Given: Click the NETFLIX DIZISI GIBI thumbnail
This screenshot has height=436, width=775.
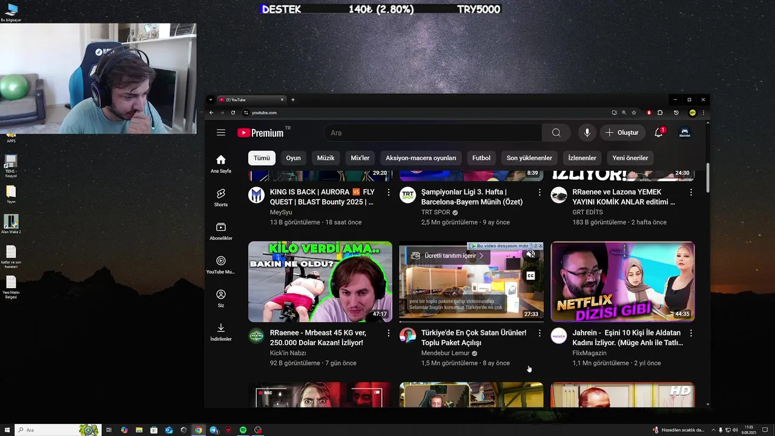Looking at the screenshot, I should [x=622, y=282].
